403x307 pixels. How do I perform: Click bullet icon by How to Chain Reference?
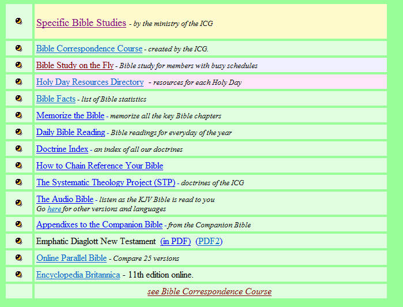19,166
